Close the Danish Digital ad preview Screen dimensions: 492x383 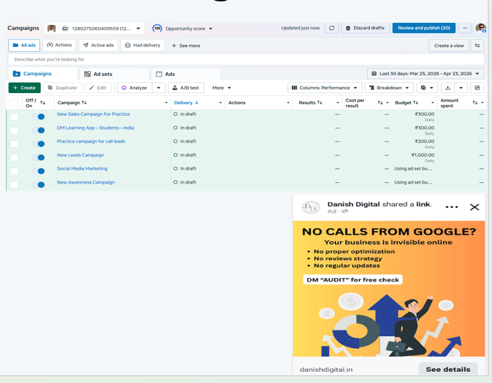(475, 207)
